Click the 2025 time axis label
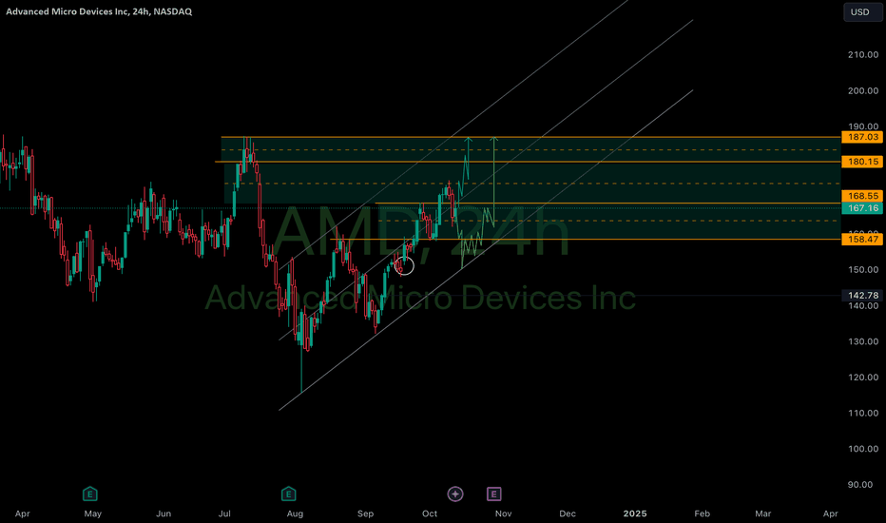This screenshot has width=886, height=523. (635, 513)
